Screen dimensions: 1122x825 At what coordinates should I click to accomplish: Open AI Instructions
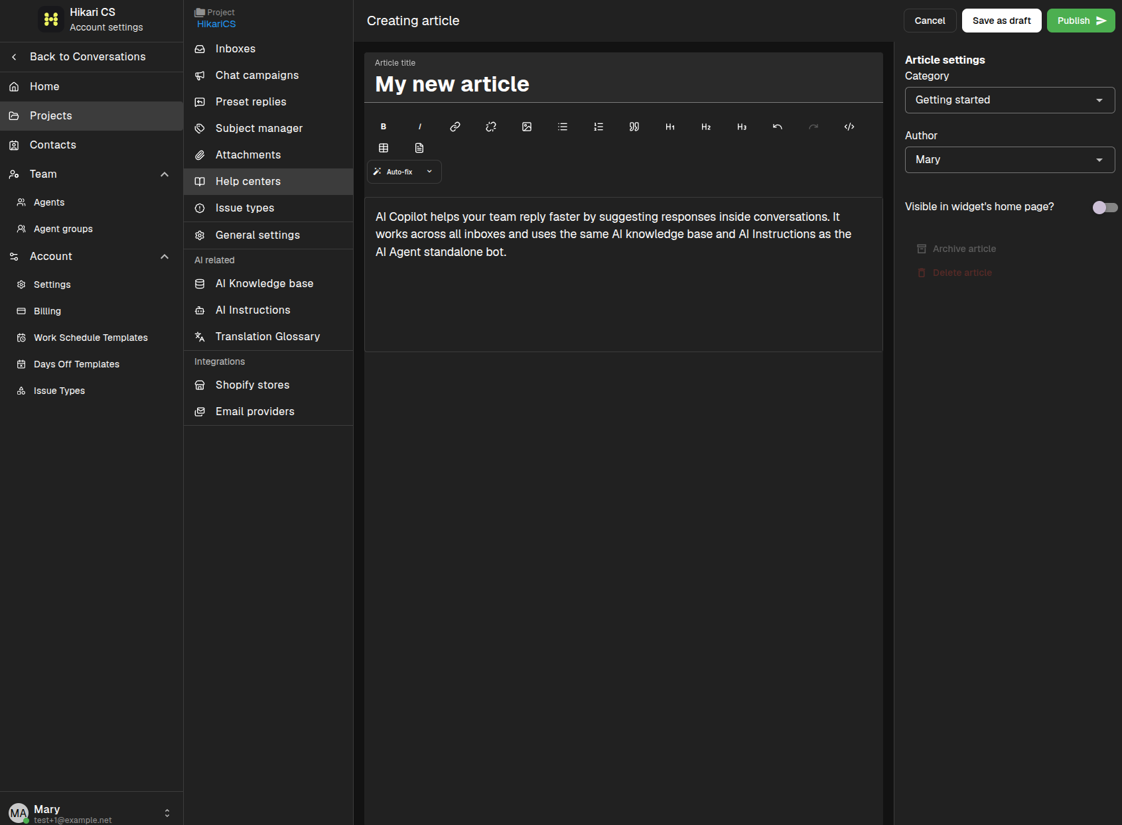(x=268, y=310)
